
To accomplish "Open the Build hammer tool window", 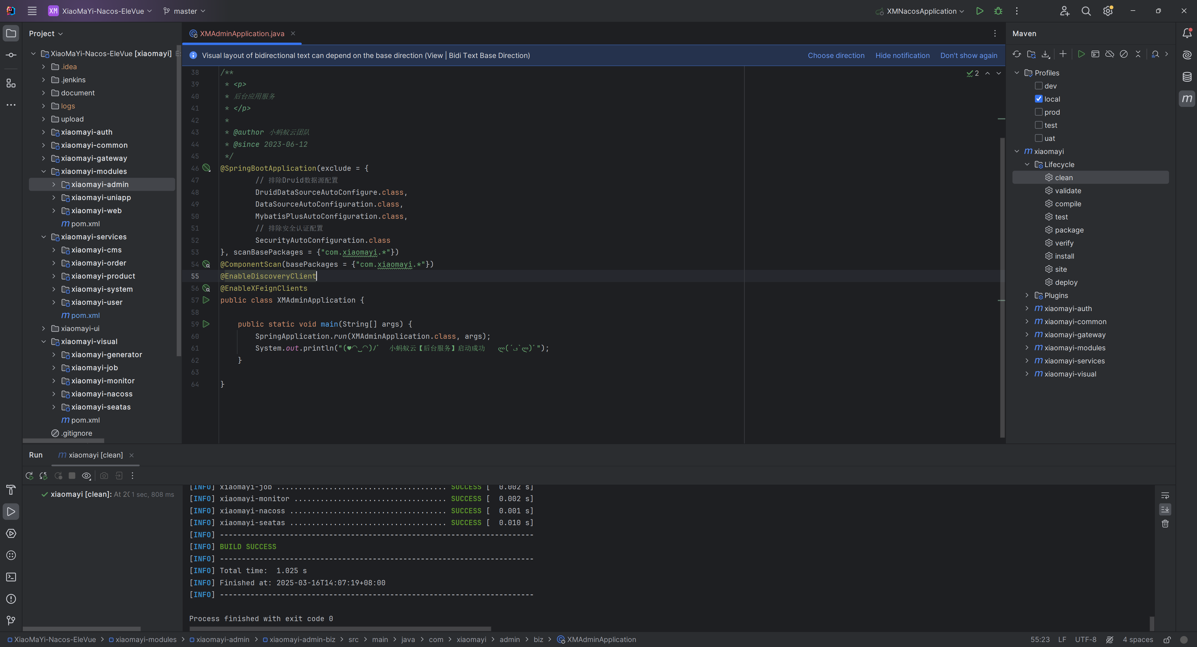I will pyautogui.click(x=11, y=490).
